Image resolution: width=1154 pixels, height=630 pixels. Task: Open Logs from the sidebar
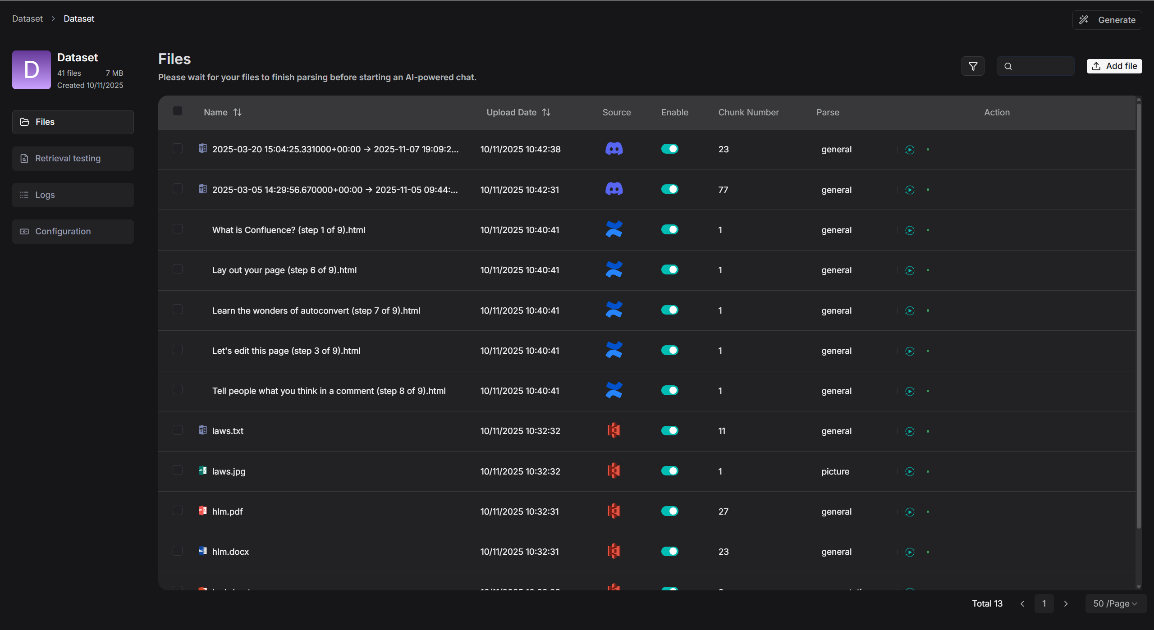72,195
